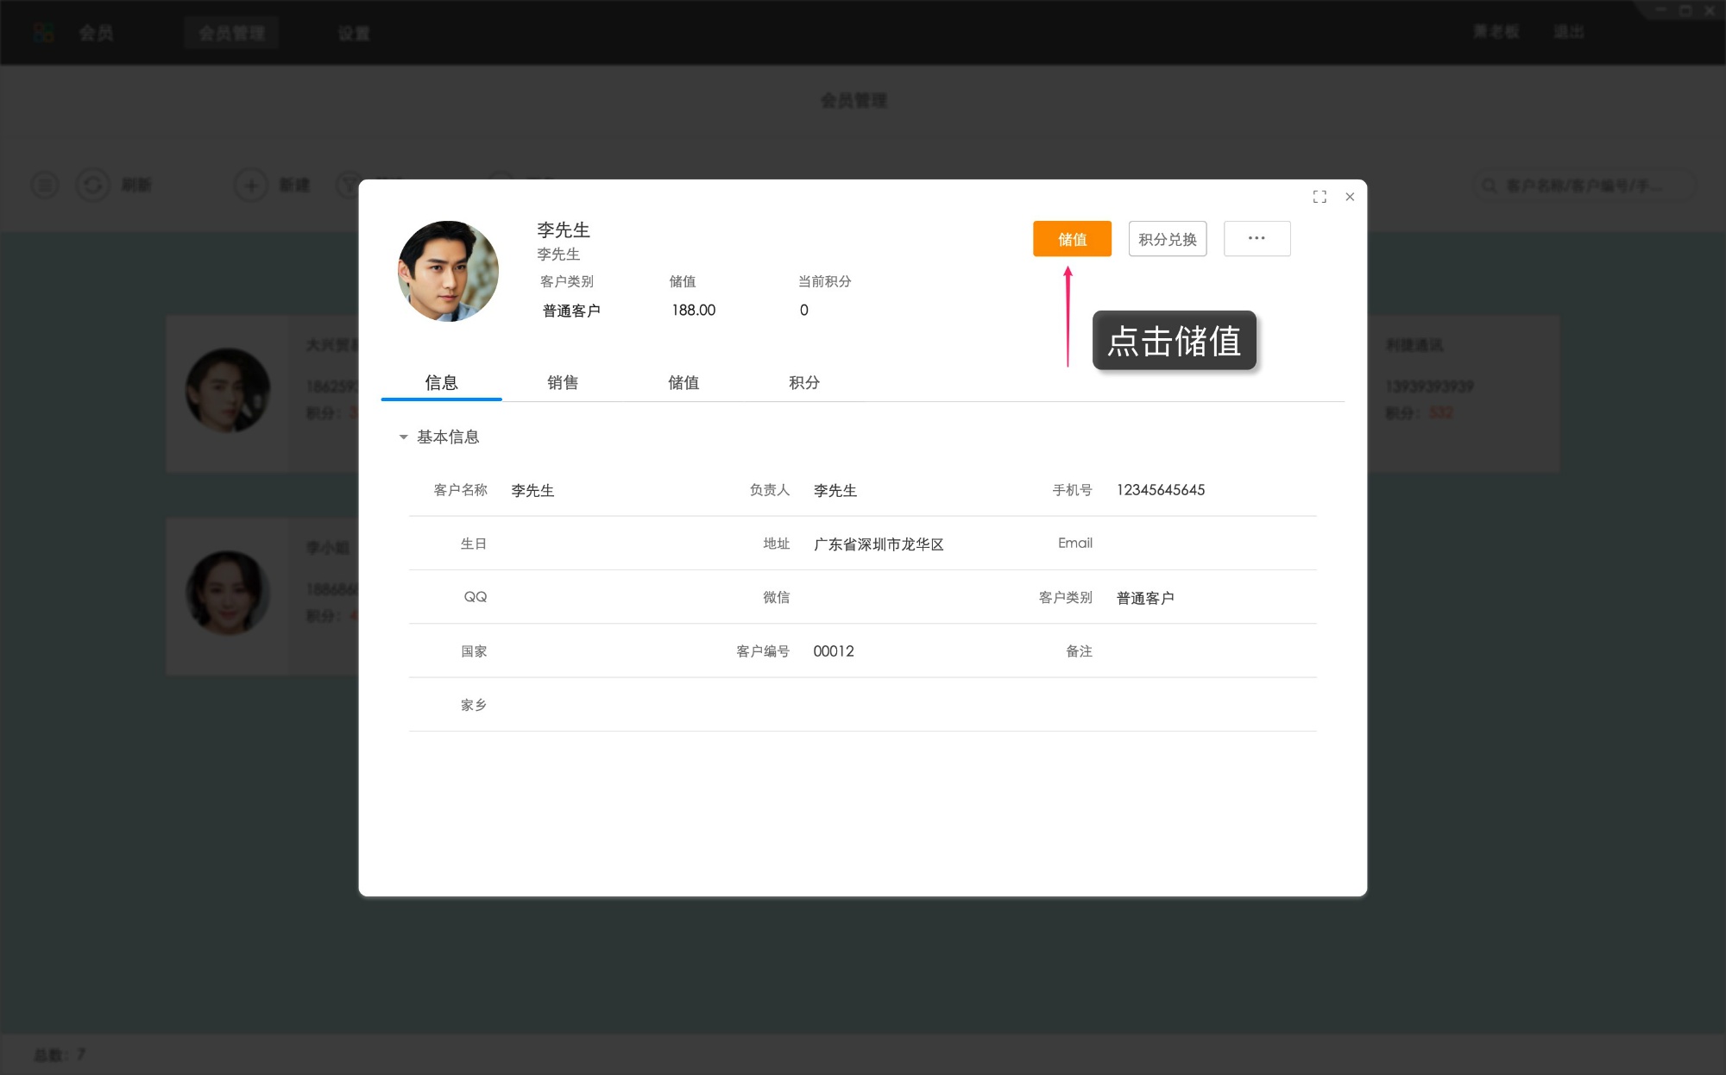
Task: Collapse the 基本信息 section
Action: (x=402, y=437)
